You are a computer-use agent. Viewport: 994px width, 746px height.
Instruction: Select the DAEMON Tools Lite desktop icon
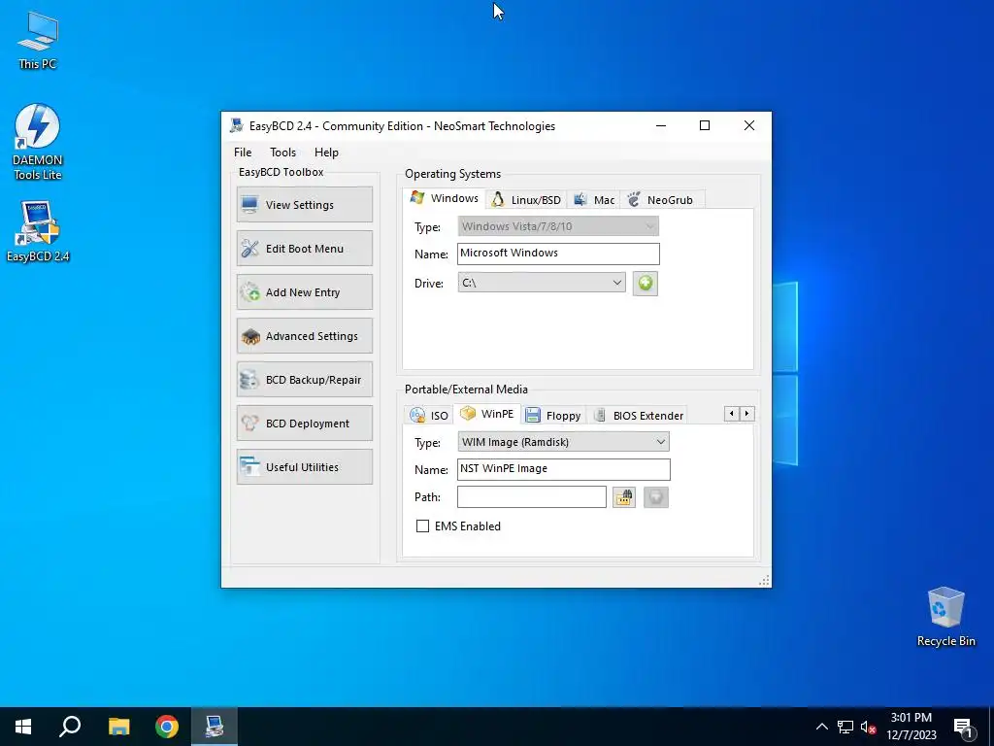[x=38, y=142]
